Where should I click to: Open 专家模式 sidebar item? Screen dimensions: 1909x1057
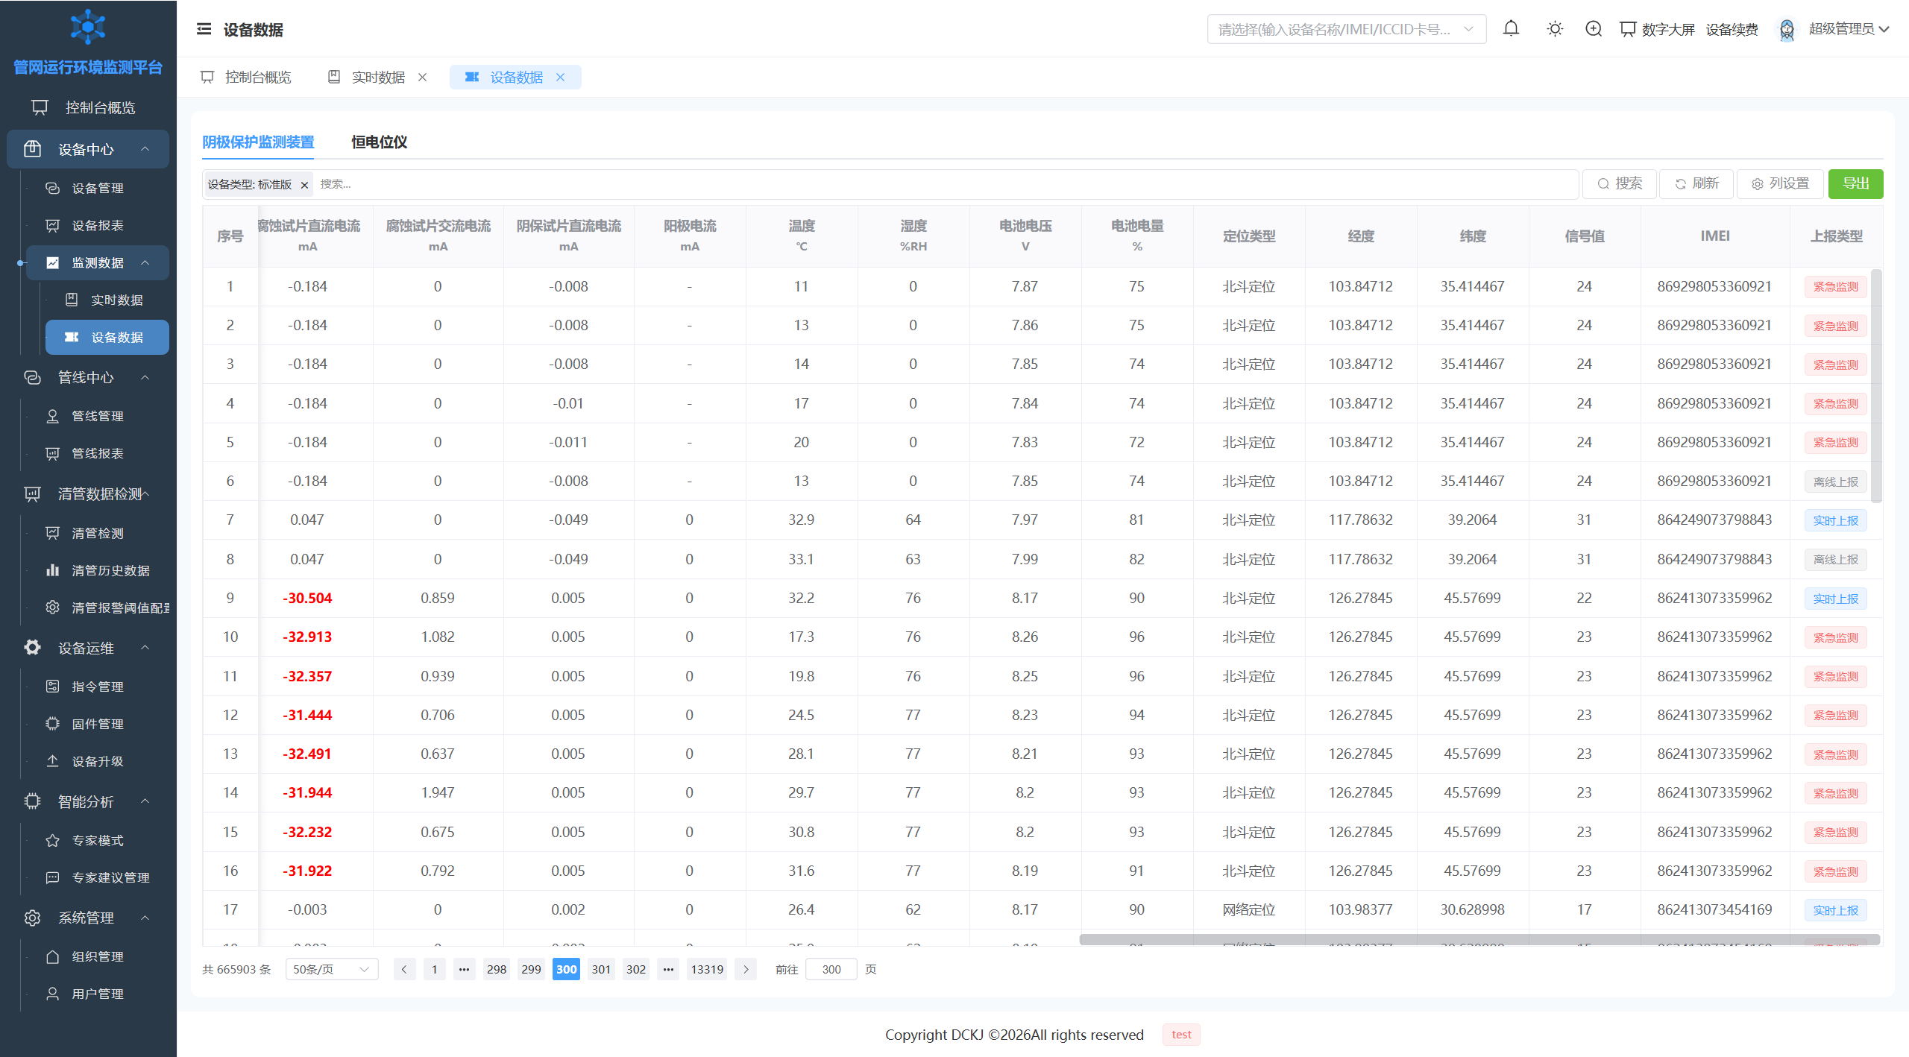pyautogui.click(x=97, y=840)
